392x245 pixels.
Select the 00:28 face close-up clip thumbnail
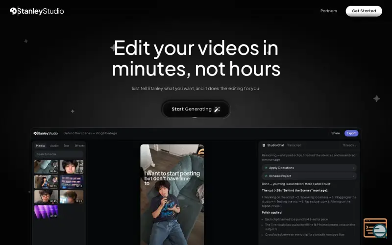(x=72, y=167)
